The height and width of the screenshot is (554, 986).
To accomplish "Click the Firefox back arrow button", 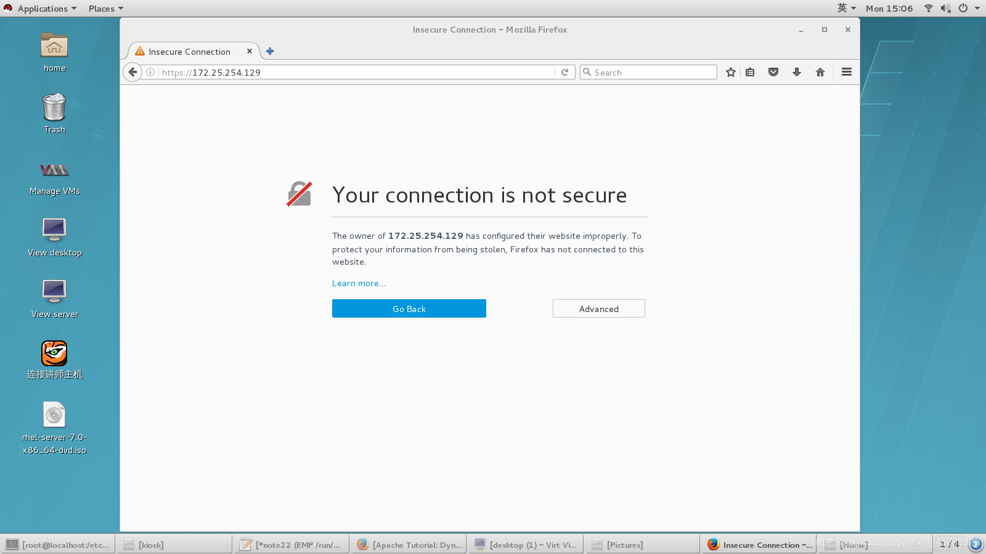I will tap(132, 72).
